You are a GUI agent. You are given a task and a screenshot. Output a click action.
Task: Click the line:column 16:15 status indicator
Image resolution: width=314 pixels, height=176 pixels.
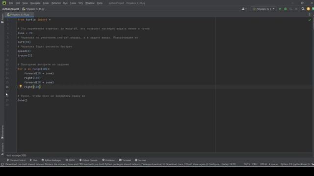(x=247, y=164)
